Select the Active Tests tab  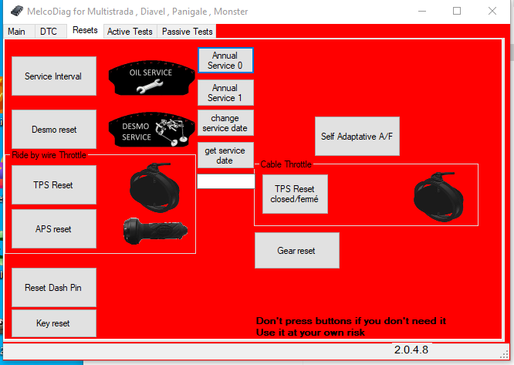point(129,32)
